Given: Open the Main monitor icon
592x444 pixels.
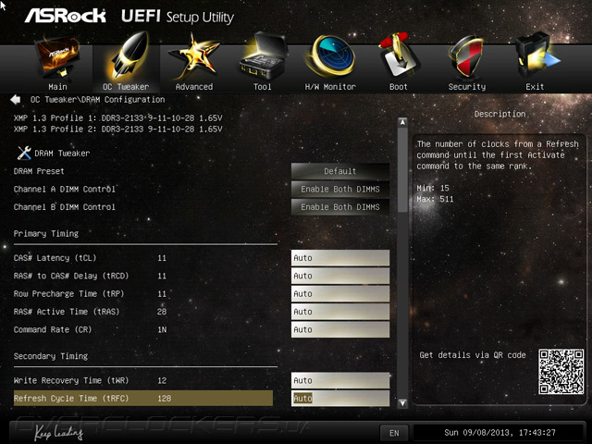Looking at the screenshot, I should coord(57,57).
